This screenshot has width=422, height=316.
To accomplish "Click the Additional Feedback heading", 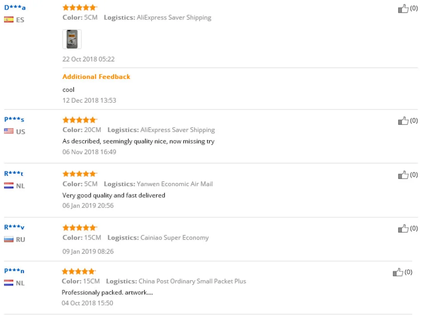I will point(96,77).
